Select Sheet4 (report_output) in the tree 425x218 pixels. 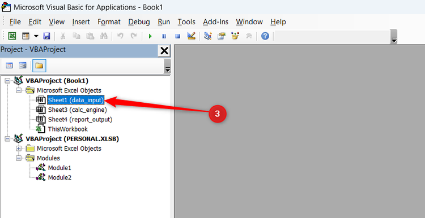coord(80,119)
